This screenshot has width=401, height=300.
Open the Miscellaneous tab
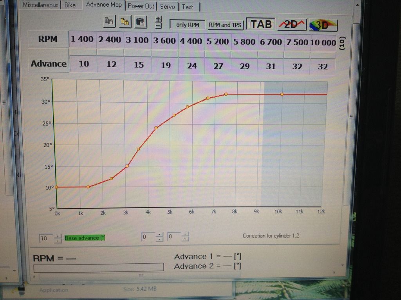pyautogui.click(x=40, y=5)
